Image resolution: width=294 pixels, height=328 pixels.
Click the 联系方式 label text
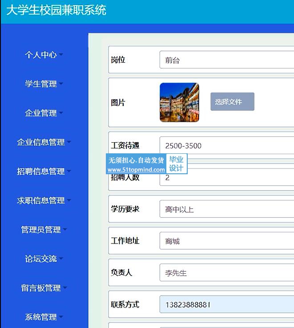tap(125, 304)
